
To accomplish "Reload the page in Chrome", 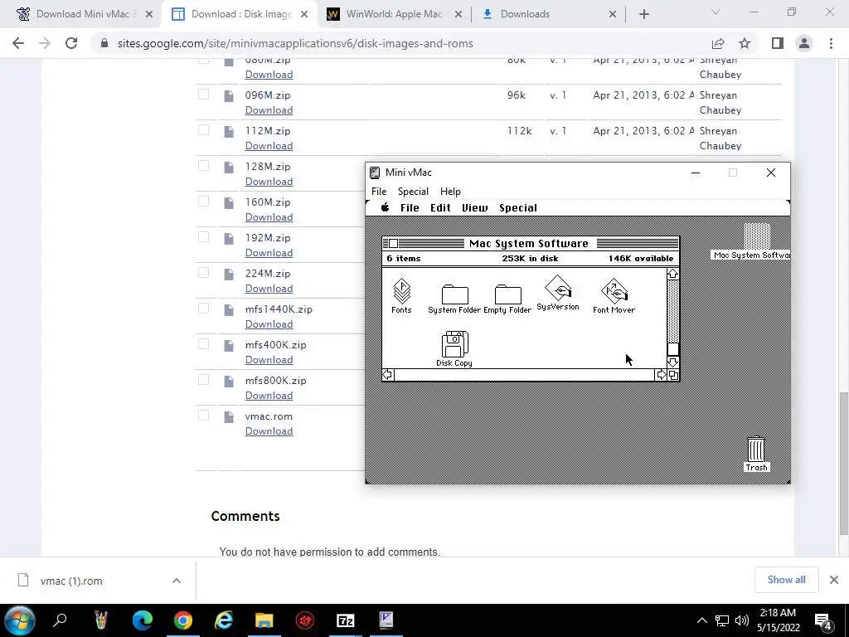I will click(x=71, y=43).
